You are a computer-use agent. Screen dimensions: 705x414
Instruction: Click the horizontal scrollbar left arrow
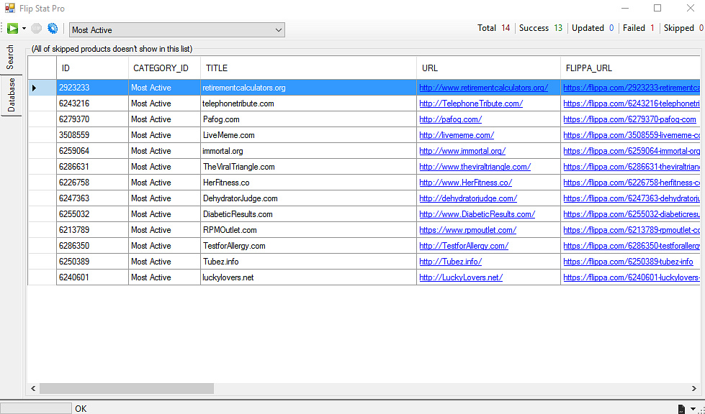[33, 388]
